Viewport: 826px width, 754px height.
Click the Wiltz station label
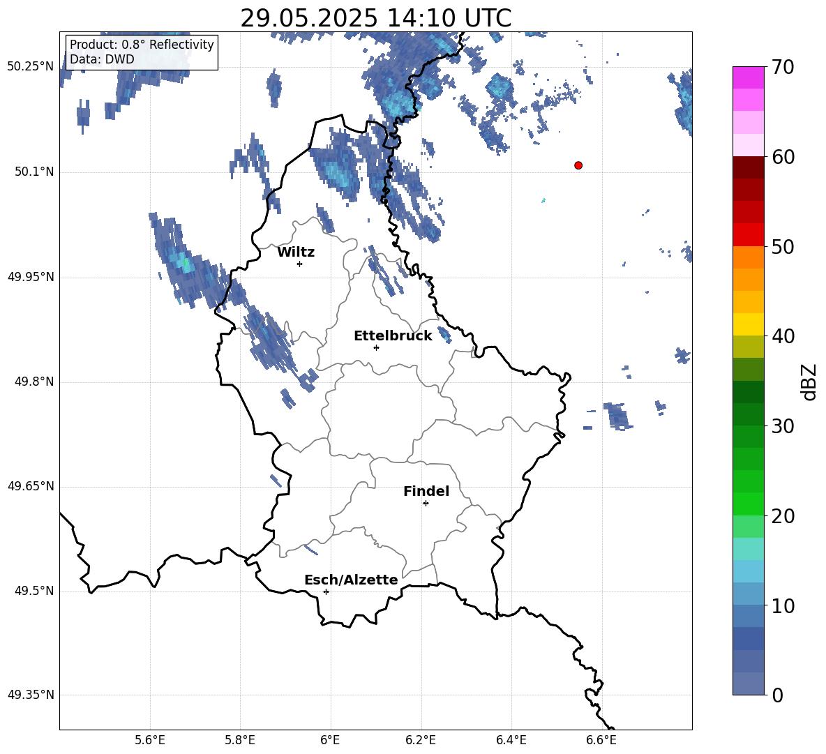tap(296, 252)
